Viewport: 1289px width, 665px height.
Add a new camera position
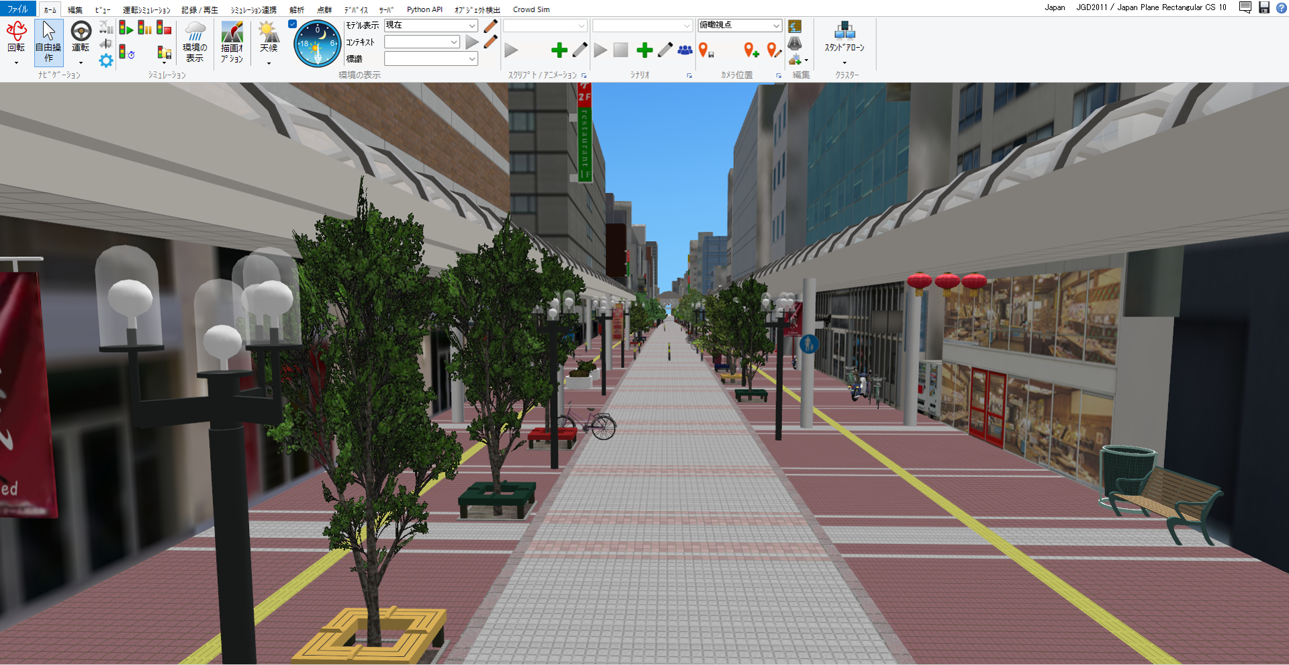click(x=751, y=50)
